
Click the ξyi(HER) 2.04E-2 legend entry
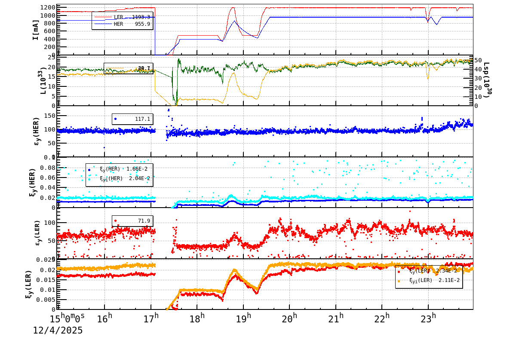point(119,178)
